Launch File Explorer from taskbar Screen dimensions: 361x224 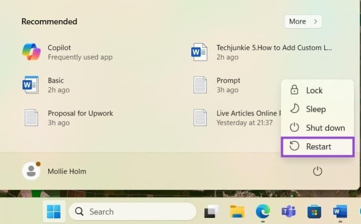coord(237,212)
